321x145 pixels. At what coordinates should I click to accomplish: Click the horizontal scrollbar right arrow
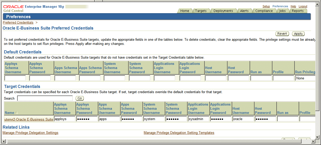(x=313, y=141)
